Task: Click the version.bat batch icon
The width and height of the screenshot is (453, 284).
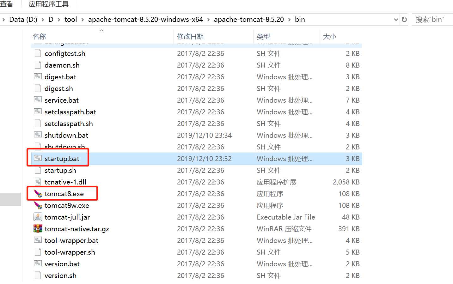Action: (x=38, y=263)
